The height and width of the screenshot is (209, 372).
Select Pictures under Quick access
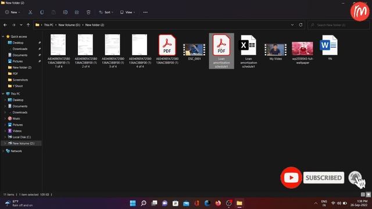click(17, 61)
